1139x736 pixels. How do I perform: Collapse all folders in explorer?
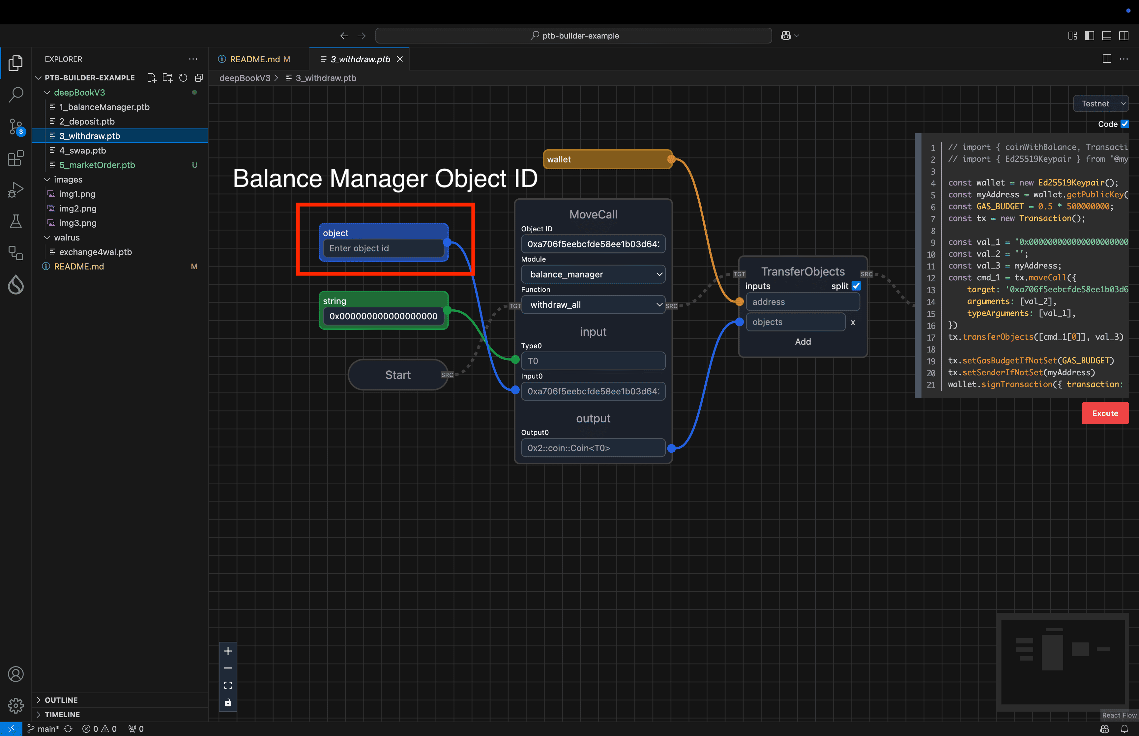coord(199,77)
